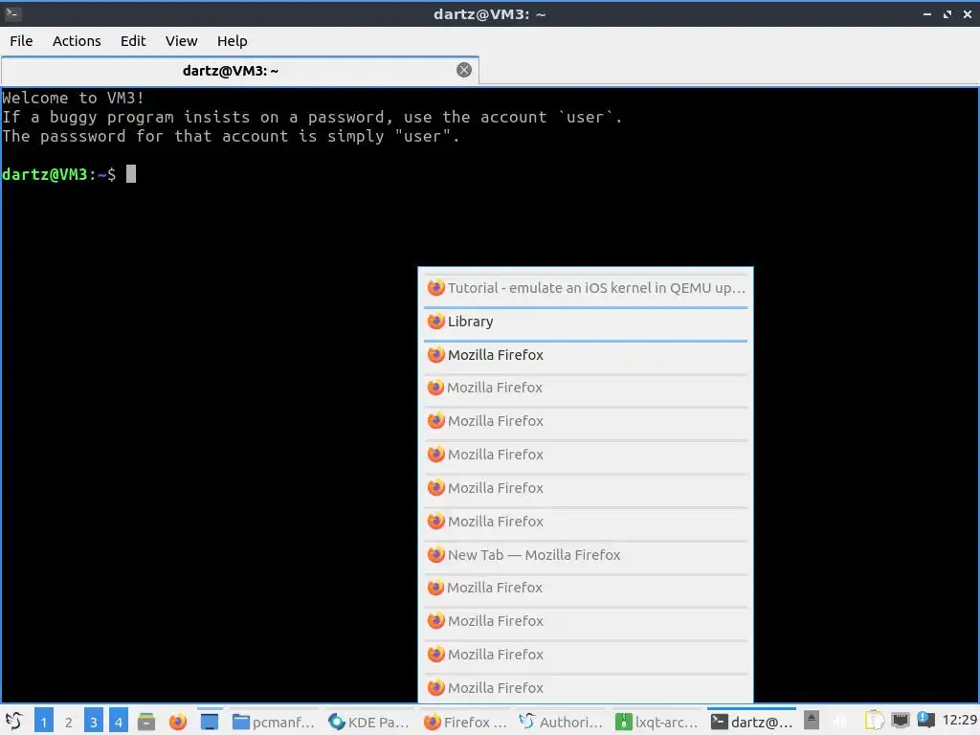Launch Firefox from the quick launch icon
This screenshot has width=980, height=735.
177,722
